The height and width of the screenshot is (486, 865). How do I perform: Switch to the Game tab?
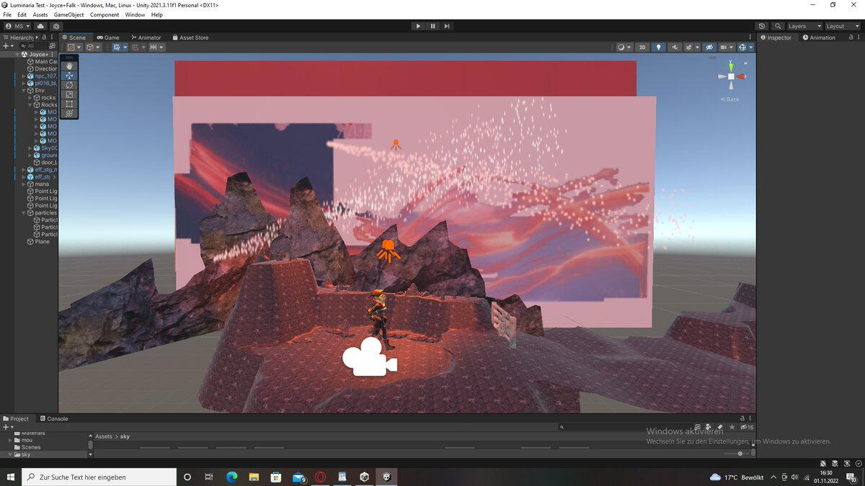pyautogui.click(x=108, y=37)
